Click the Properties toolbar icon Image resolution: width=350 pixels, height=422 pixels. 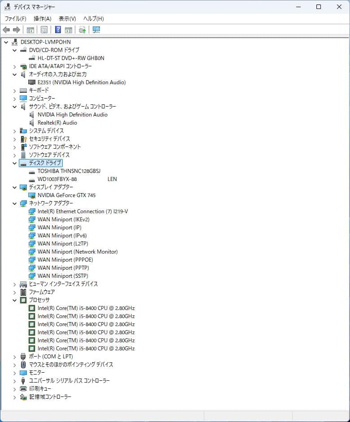[44, 30]
